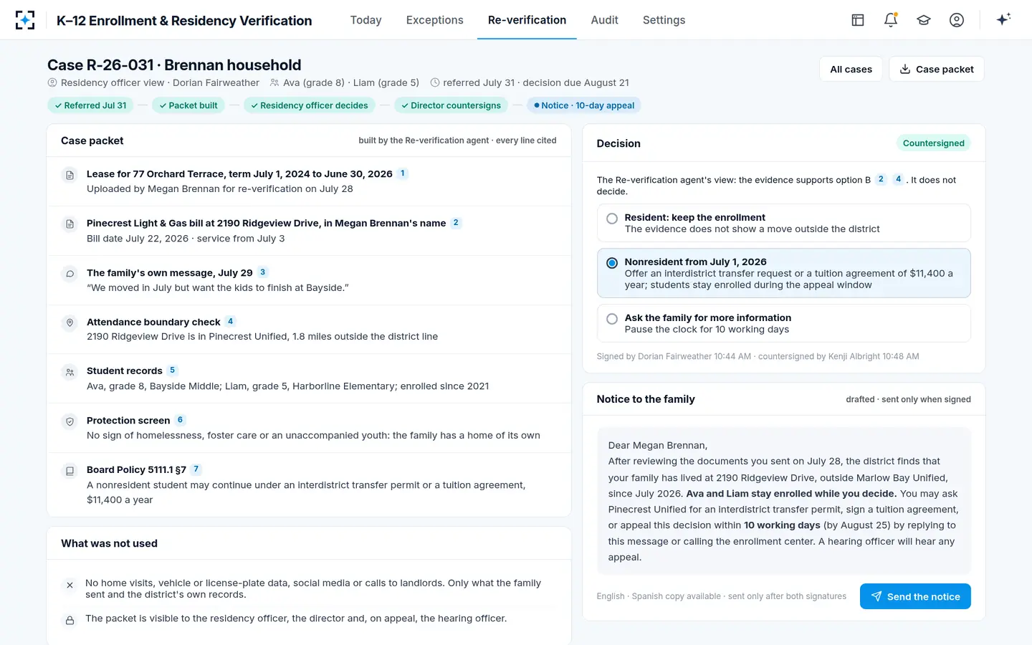
Task: Click the All cases button
Action: (x=851, y=69)
